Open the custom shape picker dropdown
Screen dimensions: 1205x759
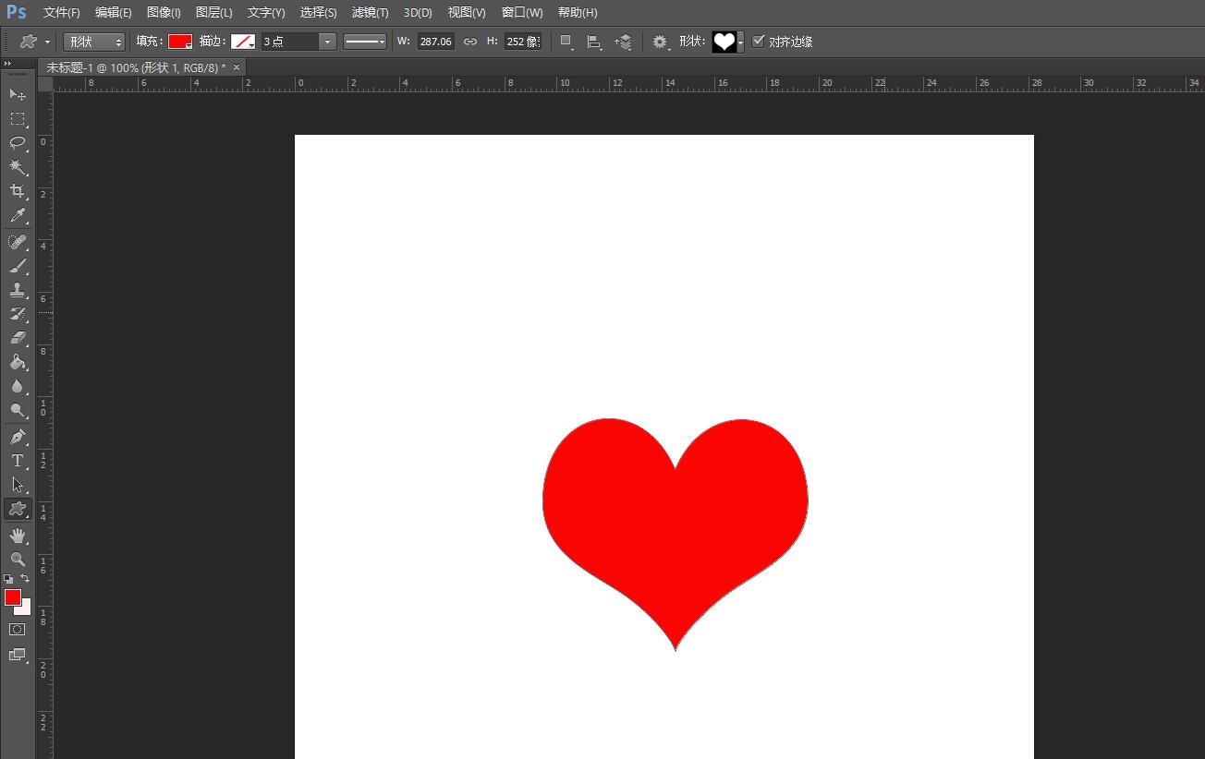tap(740, 42)
